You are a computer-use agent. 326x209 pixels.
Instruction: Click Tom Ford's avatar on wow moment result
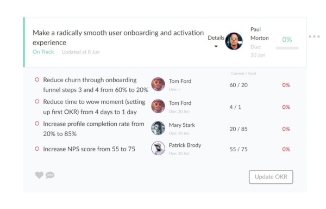(158, 106)
